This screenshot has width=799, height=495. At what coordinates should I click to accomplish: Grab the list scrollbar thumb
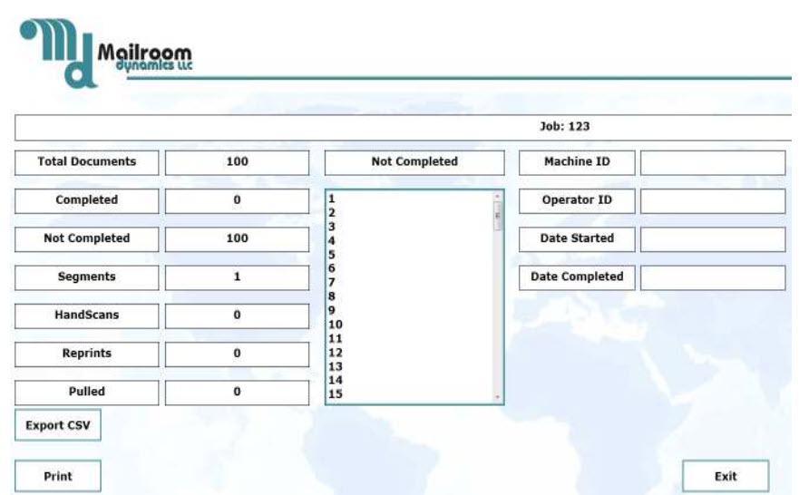click(x=496, y=216)
